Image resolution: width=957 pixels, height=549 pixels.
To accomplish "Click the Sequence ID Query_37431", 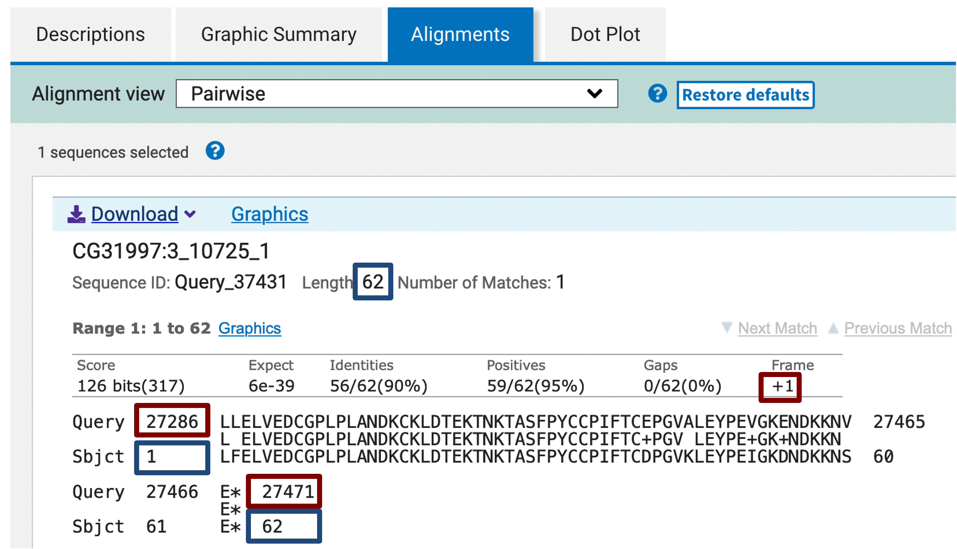I will (230, 282).
